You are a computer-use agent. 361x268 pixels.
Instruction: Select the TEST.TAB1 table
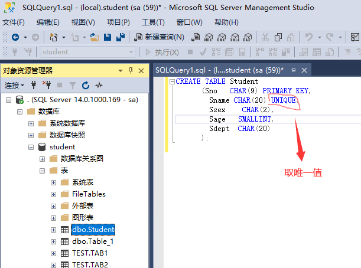point(90,253)
